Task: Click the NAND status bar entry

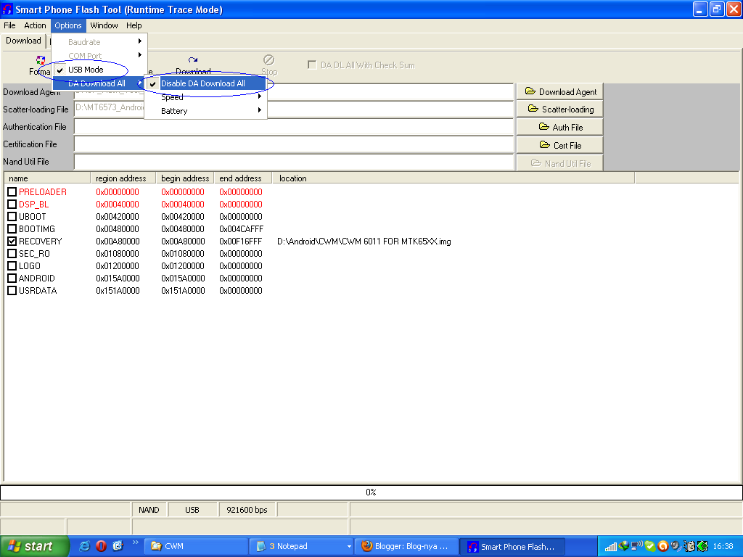Action: coord(149,510)
